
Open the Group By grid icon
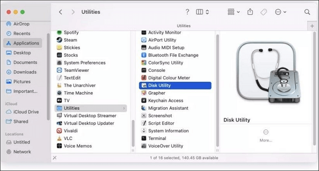pos(231,12)
